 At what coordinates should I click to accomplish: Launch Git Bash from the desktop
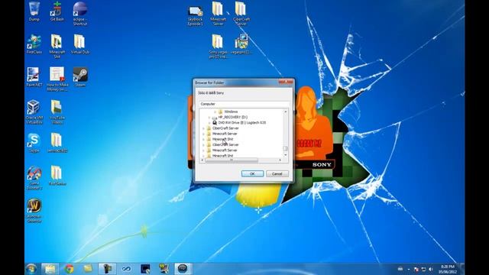(x=57, y=11)
